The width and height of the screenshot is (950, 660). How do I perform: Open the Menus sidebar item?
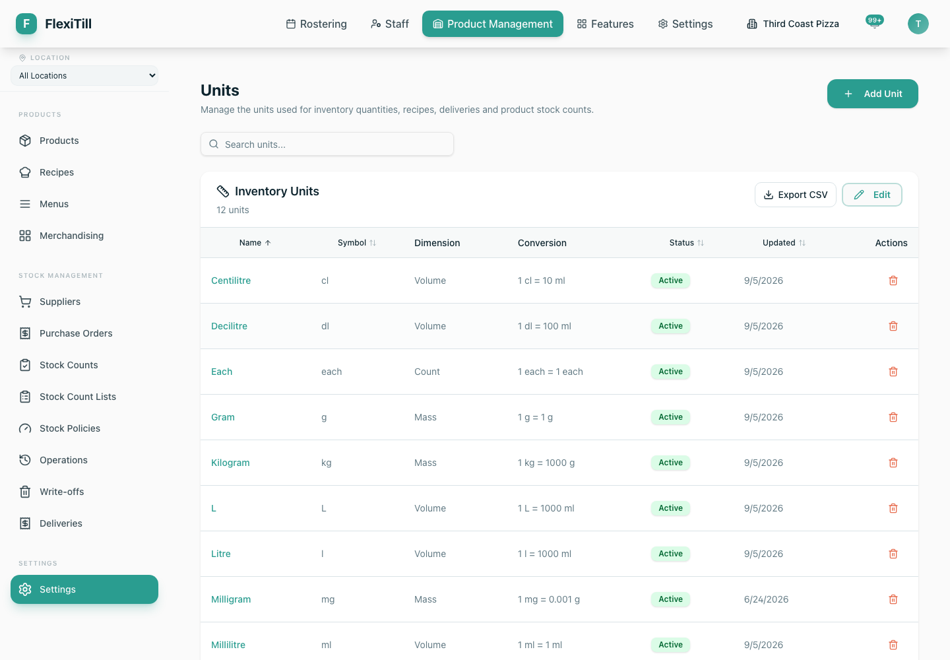pos(84,204)
